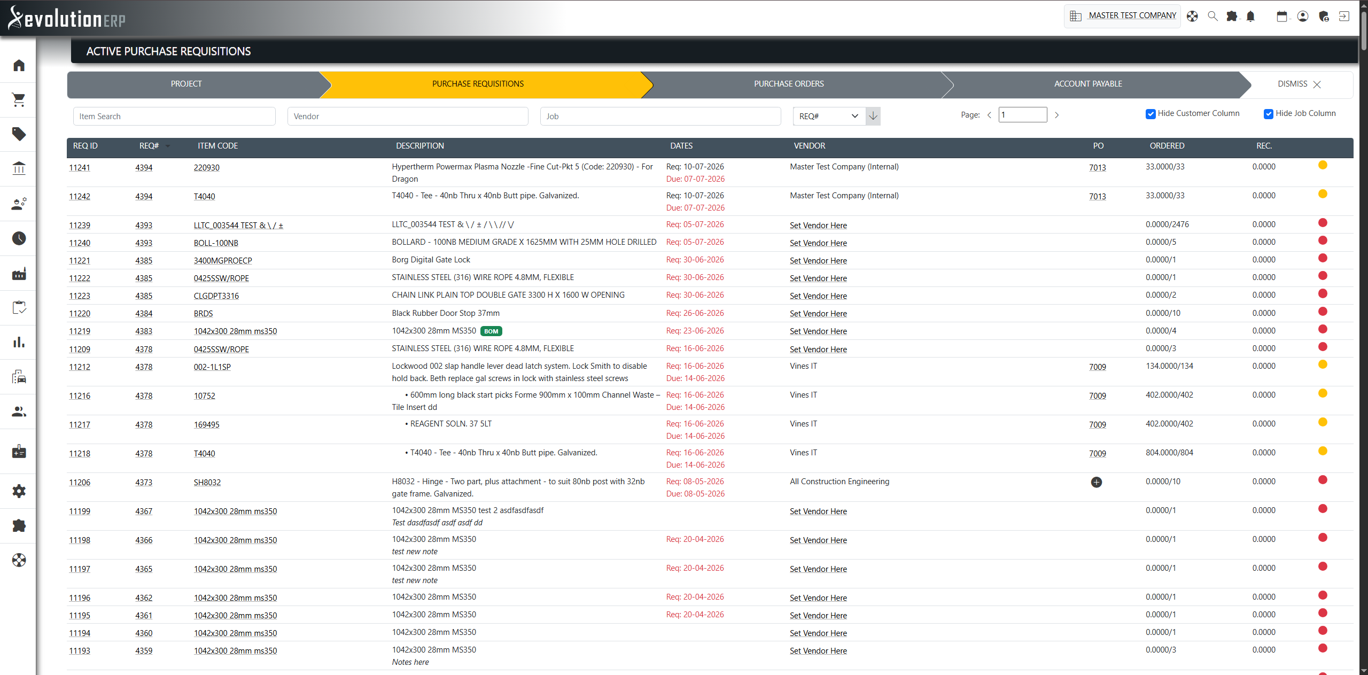Click the puzzle piece icon in header
The width and height of the screenshot is (1368, 675).
(1232, 16)
